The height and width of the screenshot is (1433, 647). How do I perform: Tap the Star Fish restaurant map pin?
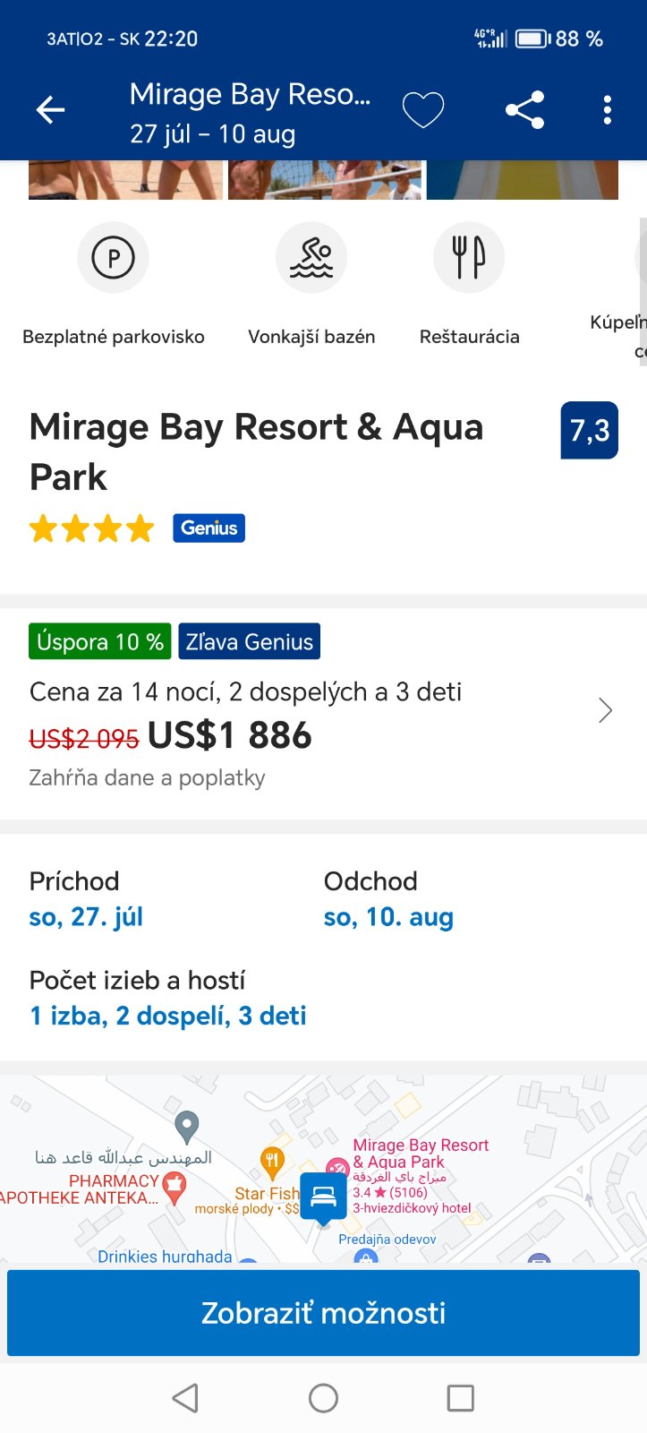pos(272,1163)
